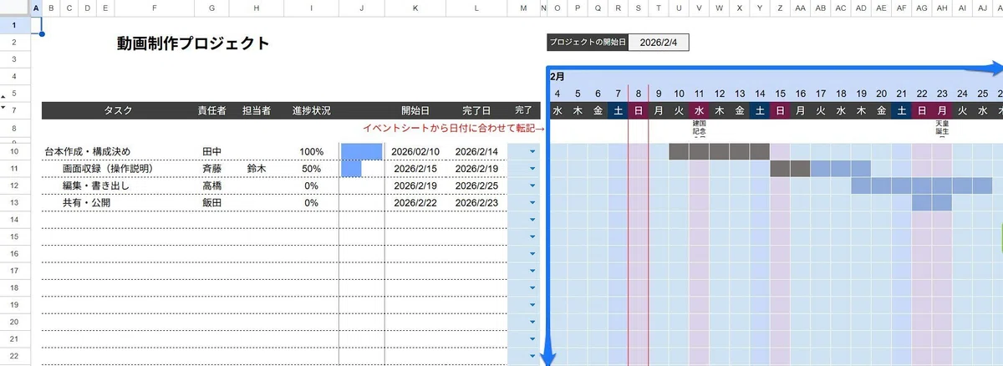
Task: Select column header K
Action: click(415, 8)
